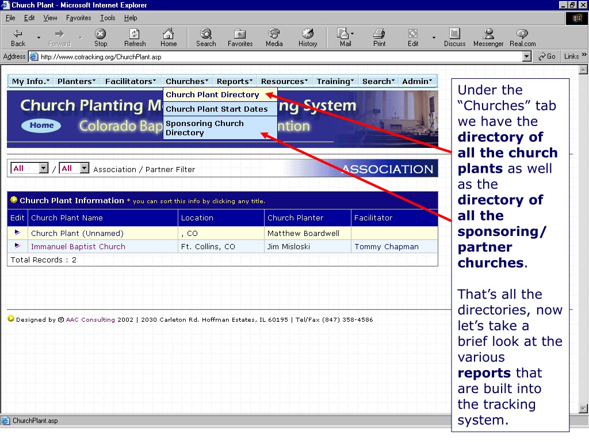Open the Favorites menu in menu bar
Viewport: 589px width, 442px height.
(x=78, y=18)
